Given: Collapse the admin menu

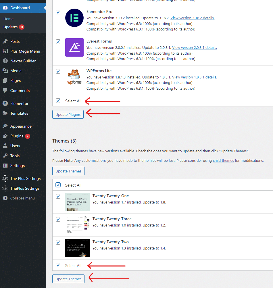Looking at the screenshot, I should (21, 198).
